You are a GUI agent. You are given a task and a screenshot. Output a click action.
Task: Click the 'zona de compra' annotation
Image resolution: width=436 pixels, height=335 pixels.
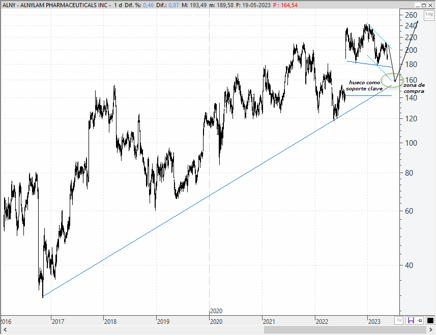414,88
